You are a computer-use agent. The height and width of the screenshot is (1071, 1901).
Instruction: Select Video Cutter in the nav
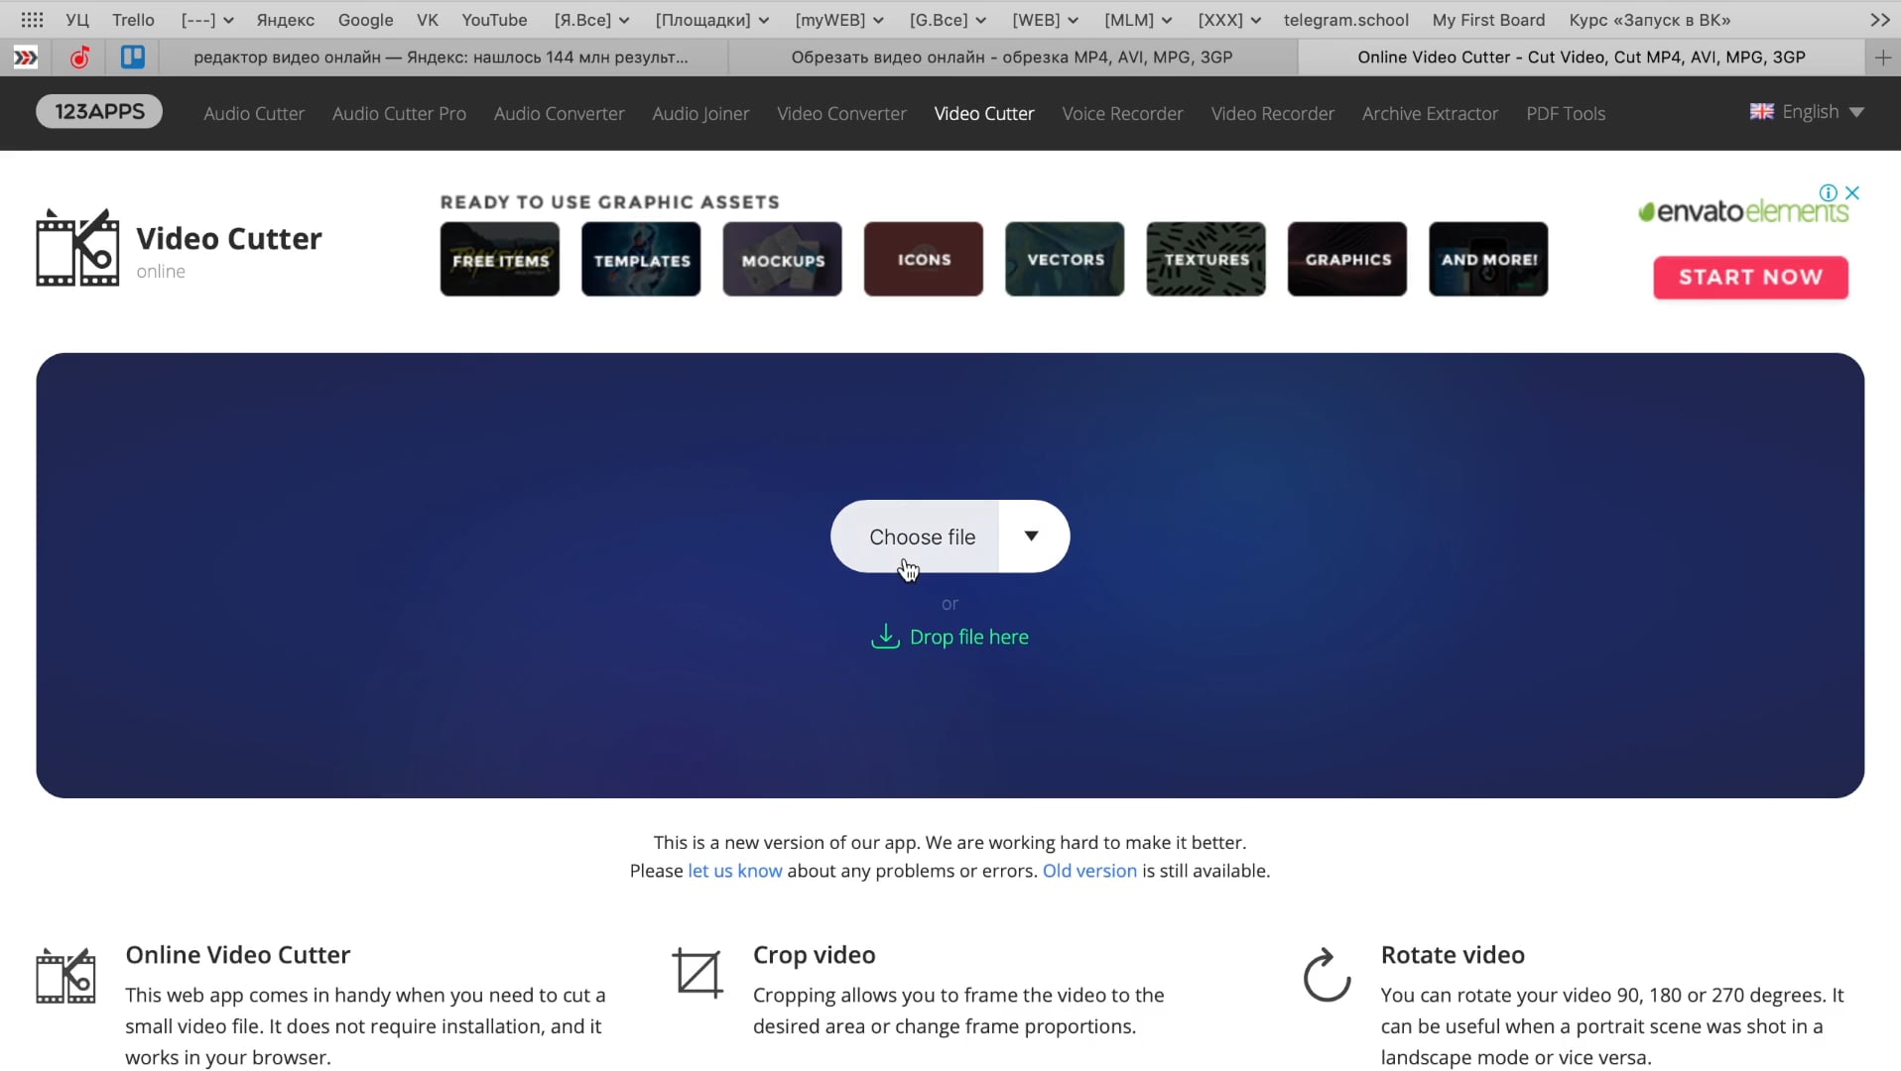click(x=984, y=113)
